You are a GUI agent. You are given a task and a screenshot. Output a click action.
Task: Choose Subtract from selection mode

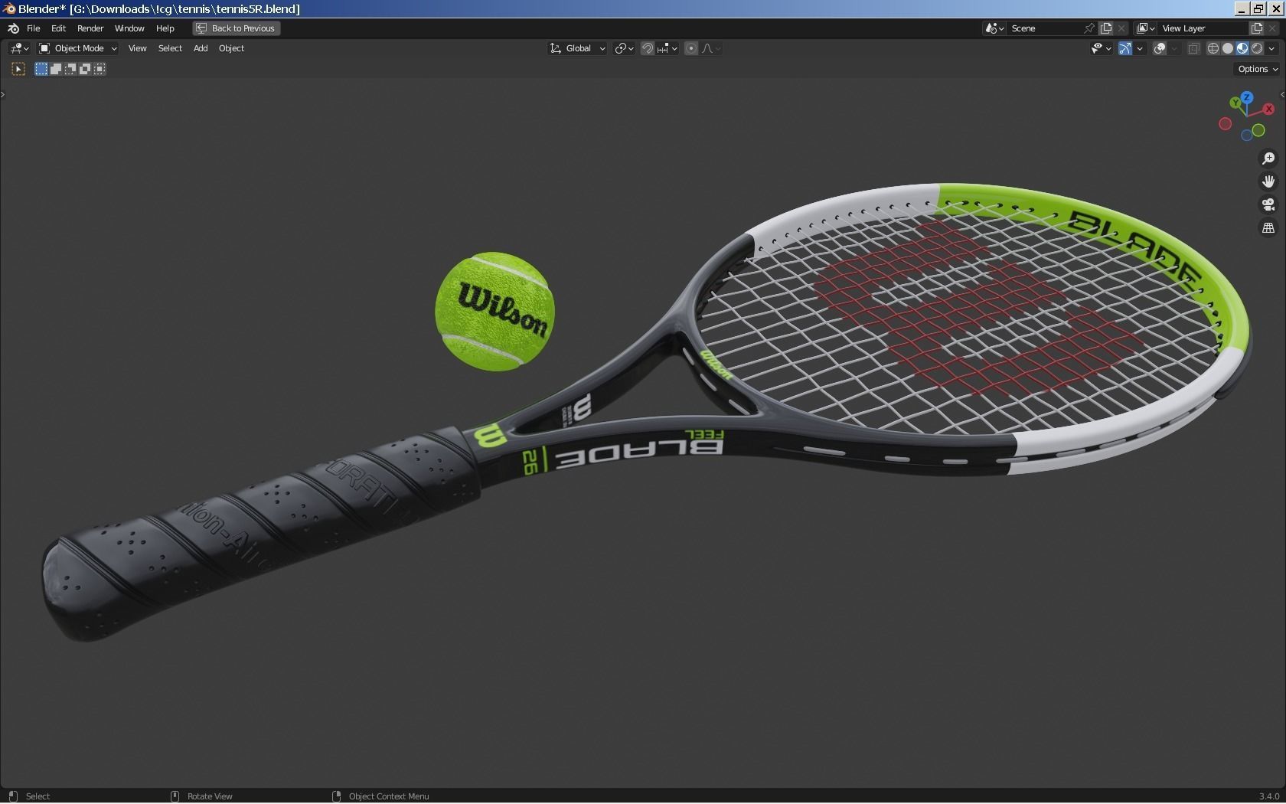pyautogui.click(x=70, y=69)
